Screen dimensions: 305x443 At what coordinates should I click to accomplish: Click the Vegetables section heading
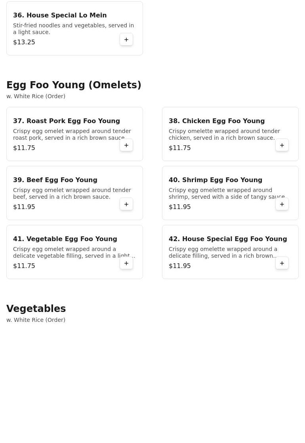pos(36,309)
